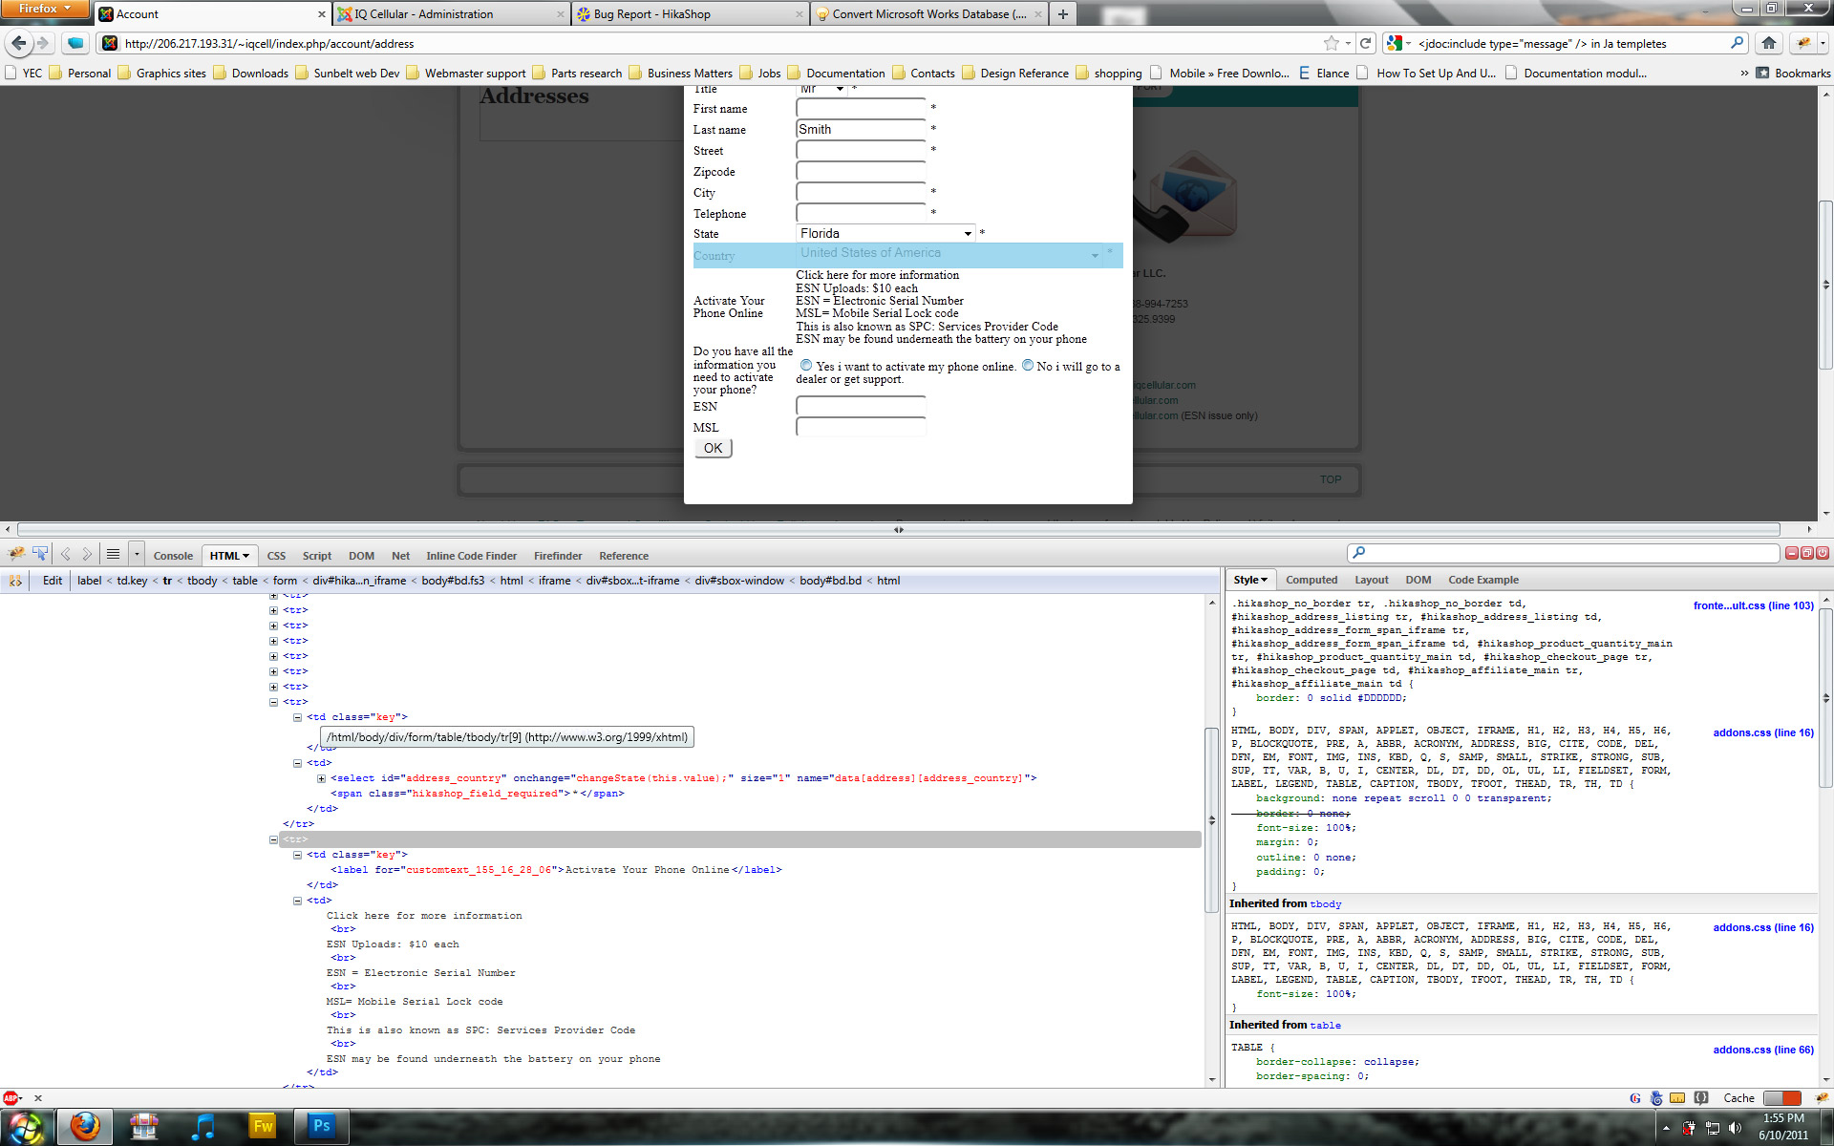Open Photoshop from the taskbar
Screen dimensions: 1834x1146
(321, 1126)
